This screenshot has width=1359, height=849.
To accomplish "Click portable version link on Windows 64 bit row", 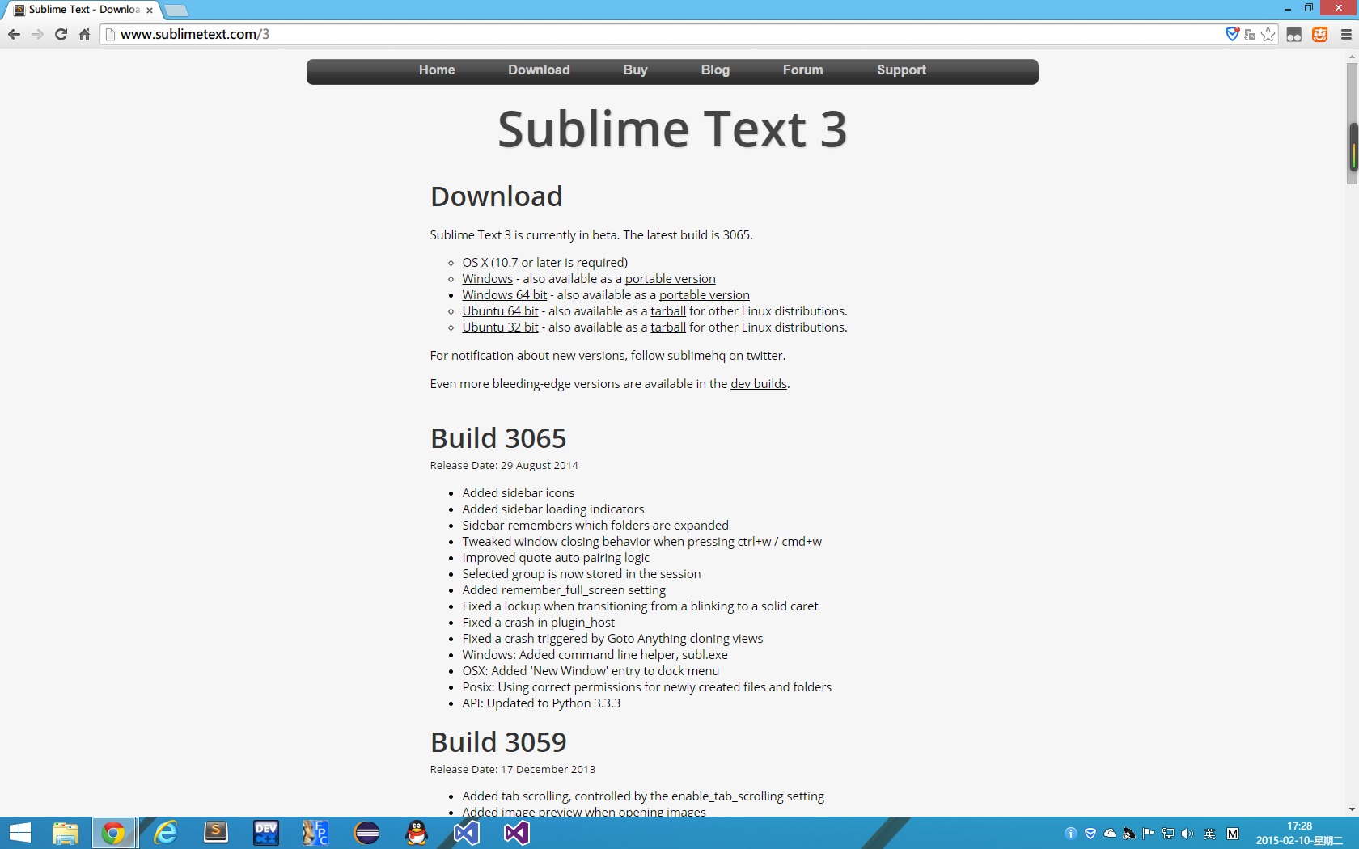I will click(704, 295).
